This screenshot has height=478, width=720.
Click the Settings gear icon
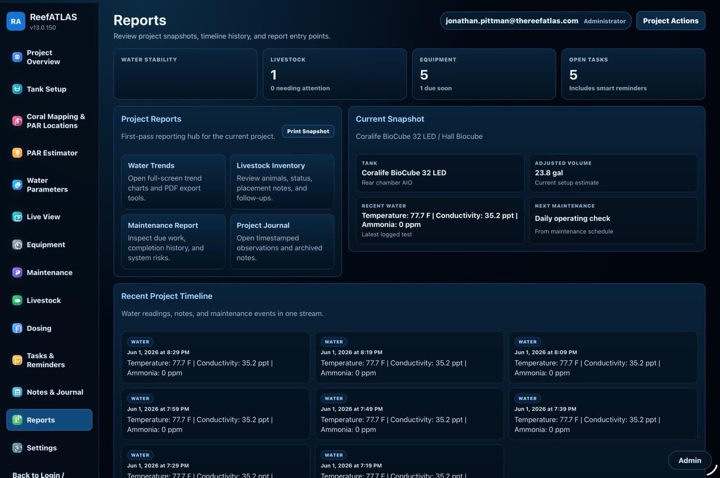pos(17,448)
